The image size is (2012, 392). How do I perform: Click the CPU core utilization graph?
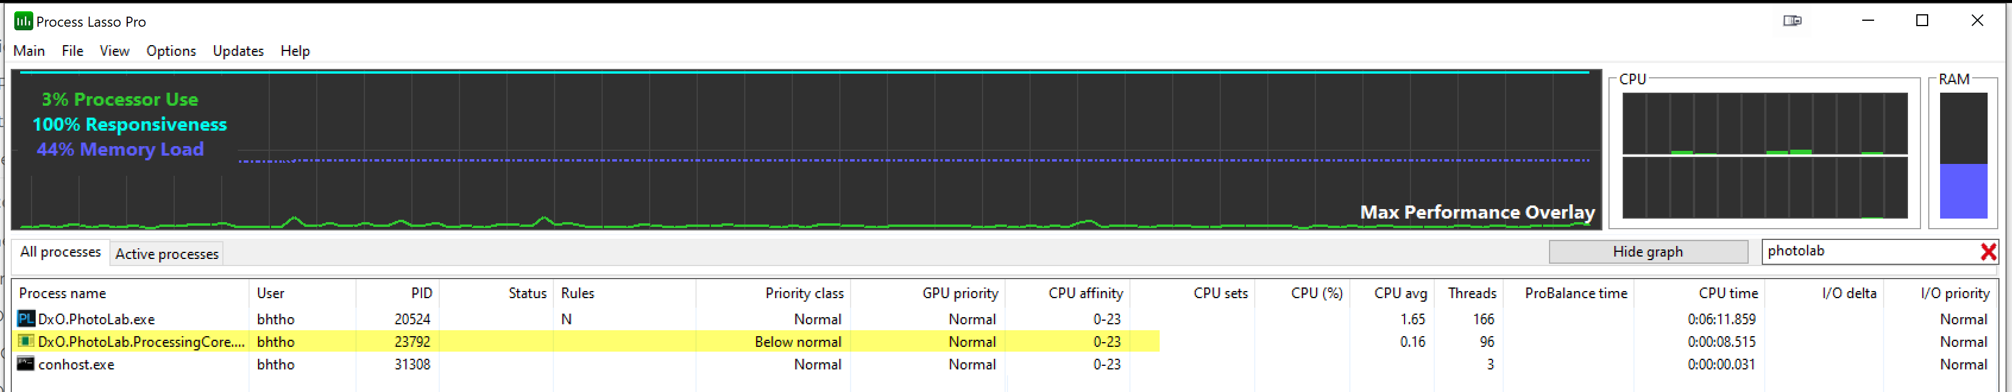click(x=1764, y=156)
